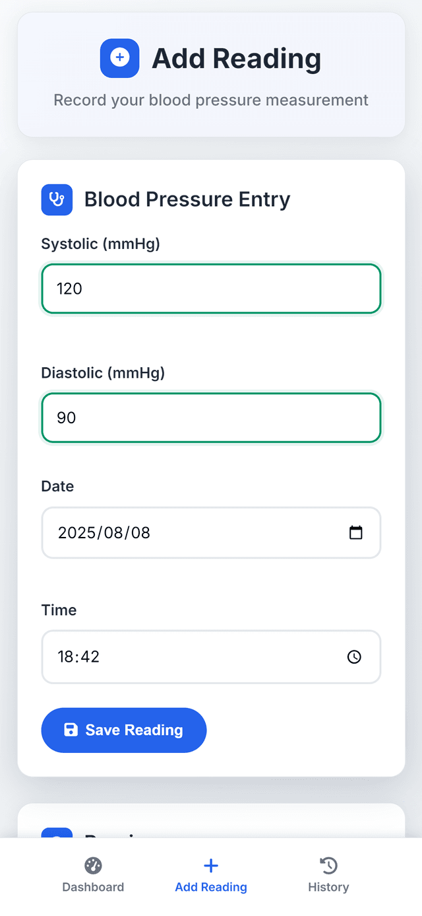Click inside the Diastolic mmHg field

pos(211,417)
